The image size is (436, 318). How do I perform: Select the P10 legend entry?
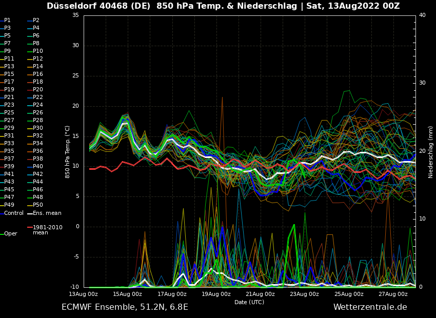click(x=37, y=51)
